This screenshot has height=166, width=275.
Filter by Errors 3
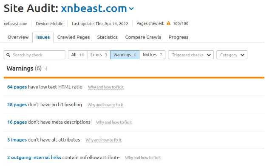click(x=99, y=55)
